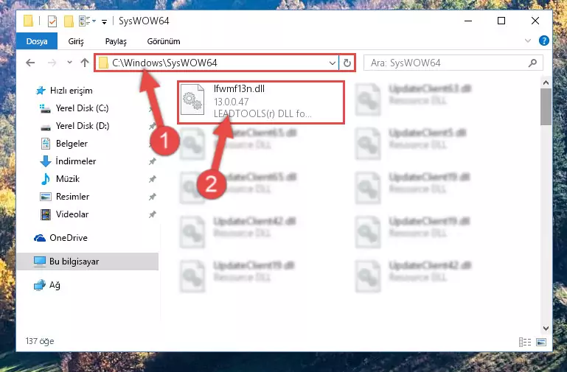Select Bu bilgisayar in navigation pane
The width and height of the screenshot is (567, 372).
(x=87, y=262)
